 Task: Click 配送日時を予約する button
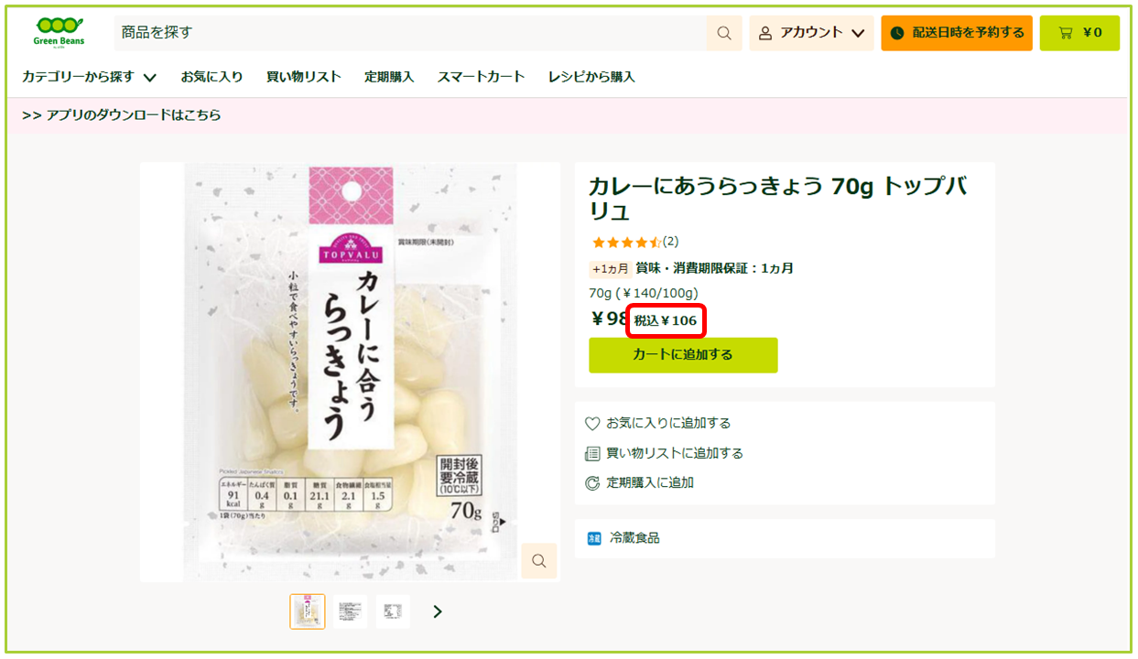[957, 33]
